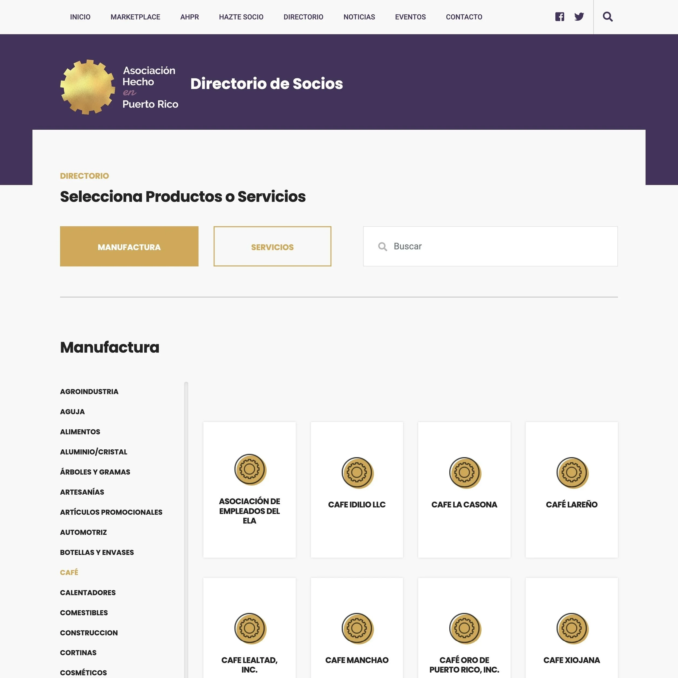
Task: Click the gear icon above Cafe Xiojana
Action: coord(573,629)
